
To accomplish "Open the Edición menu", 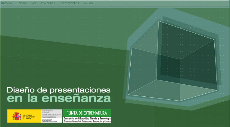I will click(22, 3).
